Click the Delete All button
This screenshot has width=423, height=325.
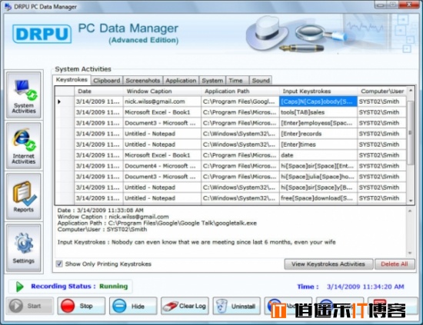395,264
